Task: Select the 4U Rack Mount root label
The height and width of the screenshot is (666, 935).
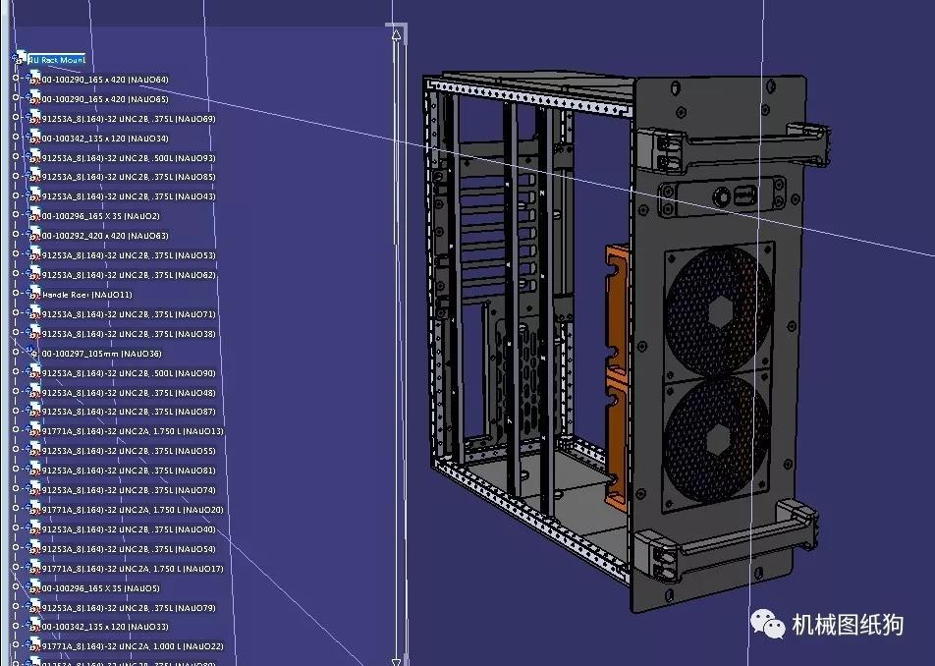Action: [59, 58]
